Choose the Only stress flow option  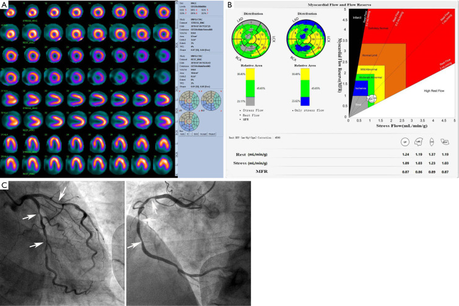[308, 110]
